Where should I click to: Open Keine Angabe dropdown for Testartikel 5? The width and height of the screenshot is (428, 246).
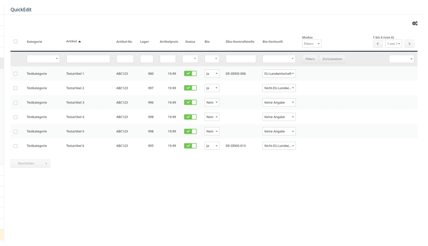279,131
